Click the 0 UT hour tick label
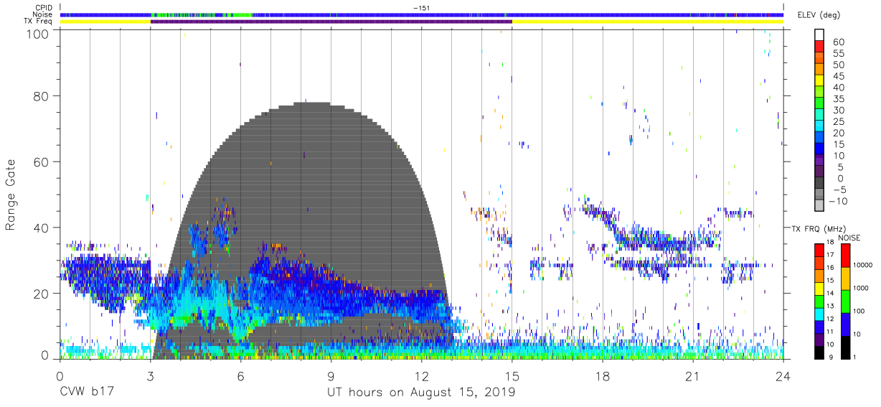The image size is (881, 407). tap(60, 377)
